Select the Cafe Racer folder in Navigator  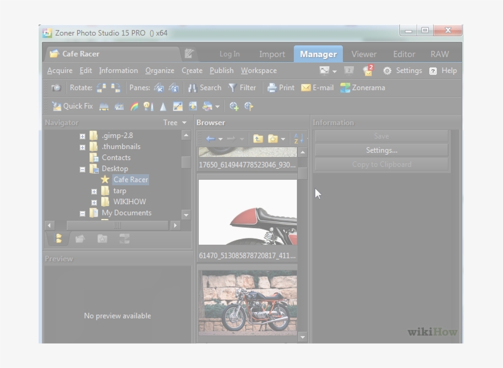131,179
